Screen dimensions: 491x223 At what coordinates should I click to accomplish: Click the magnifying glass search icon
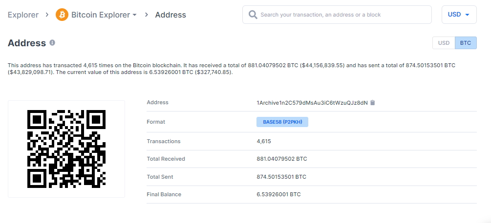coord(253,15)
